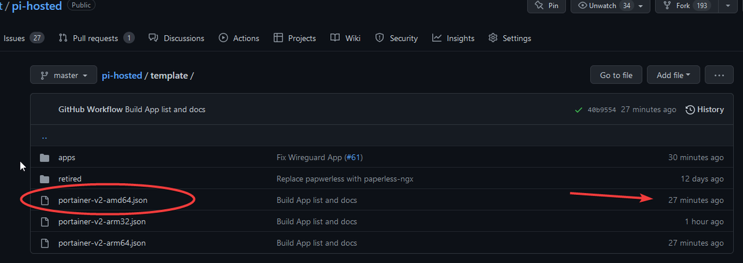Navigate to pi-hosted in breadcrumb path
The width and height of the screenshot is (743, 263).
tap(122, 75)
